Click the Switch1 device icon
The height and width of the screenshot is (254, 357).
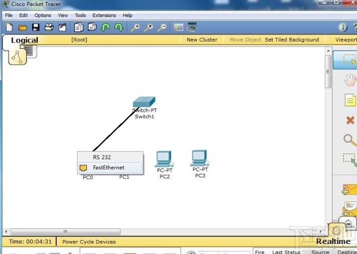144,102
